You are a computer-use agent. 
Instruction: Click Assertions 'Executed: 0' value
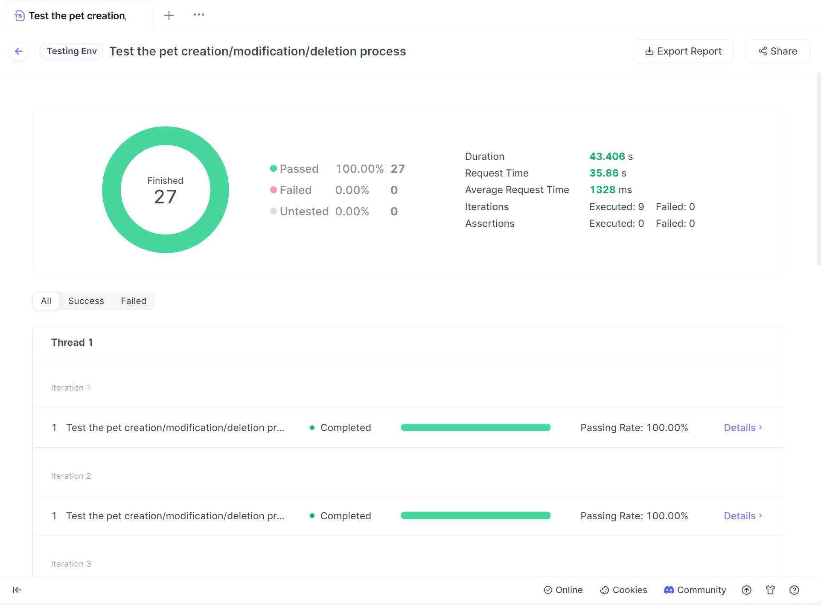tap(617, 223)
